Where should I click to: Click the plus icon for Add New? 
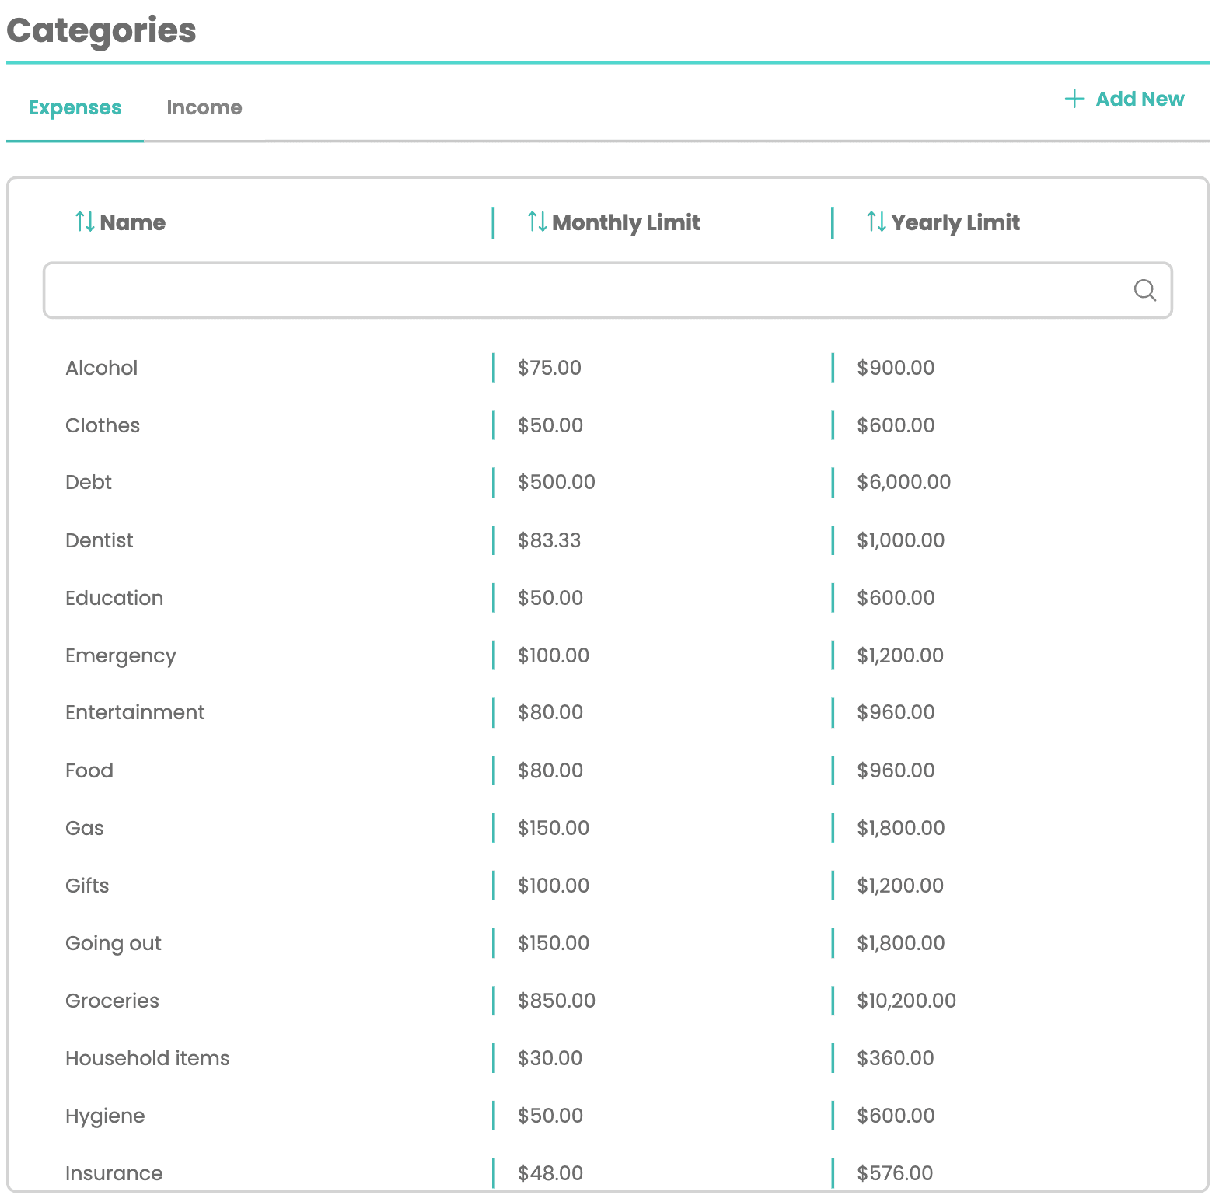(1074, 99)
